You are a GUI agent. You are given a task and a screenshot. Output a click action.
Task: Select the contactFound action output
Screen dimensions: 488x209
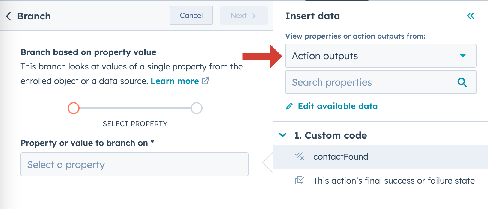(341, 157)
